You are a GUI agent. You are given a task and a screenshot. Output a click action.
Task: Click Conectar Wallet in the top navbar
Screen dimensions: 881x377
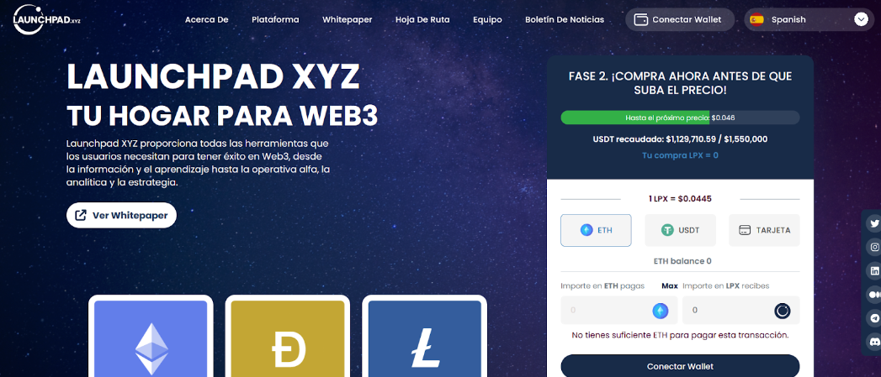click(680, 19)
